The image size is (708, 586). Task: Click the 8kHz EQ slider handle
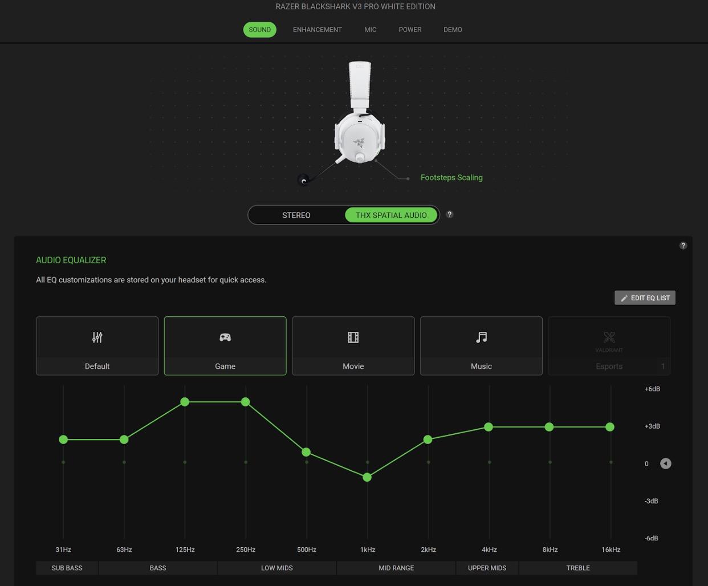click(549, 427)
